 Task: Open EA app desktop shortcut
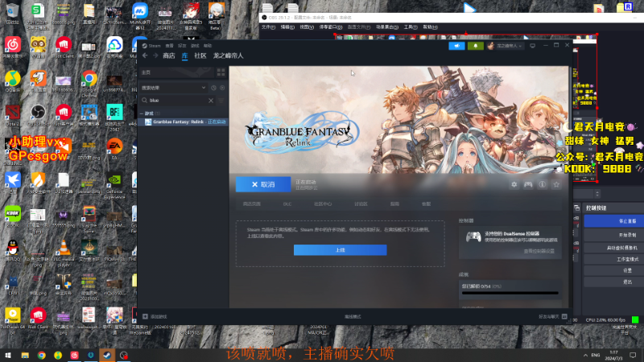[114, 150]
